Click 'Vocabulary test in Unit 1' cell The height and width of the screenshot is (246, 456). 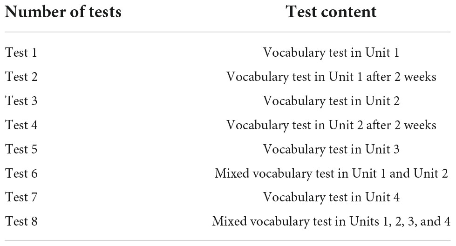(x=331, y=53)
